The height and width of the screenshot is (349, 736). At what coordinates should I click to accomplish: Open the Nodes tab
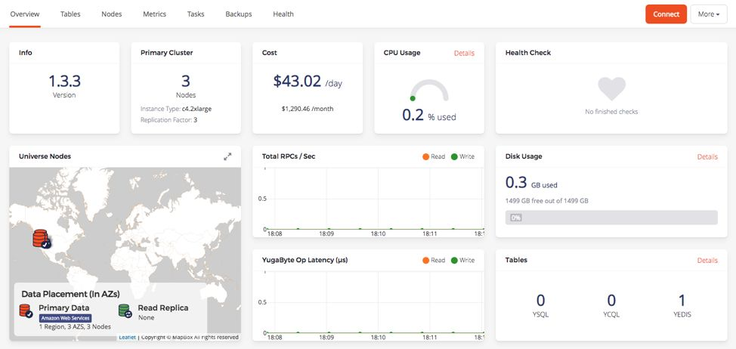[x=111, y=14]
